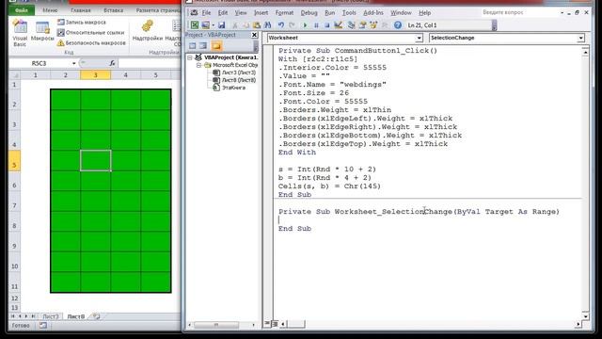Open the Add-Ins menu in VBA editor

[x=373, y=12]
